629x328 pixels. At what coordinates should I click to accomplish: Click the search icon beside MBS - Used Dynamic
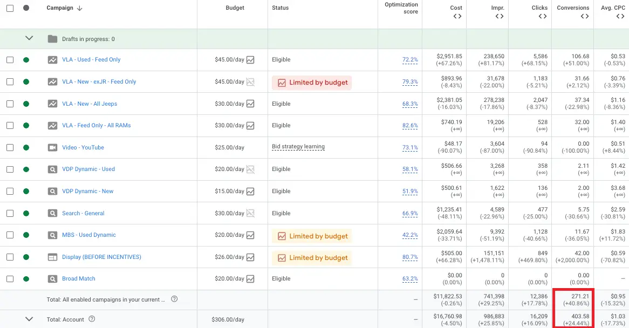tap(52, 235)
